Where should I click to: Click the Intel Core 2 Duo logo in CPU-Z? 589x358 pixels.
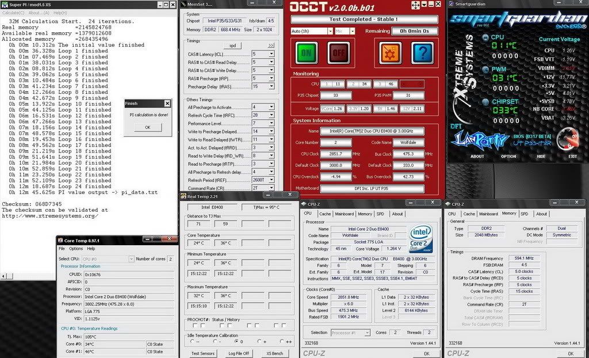[420, 239]
